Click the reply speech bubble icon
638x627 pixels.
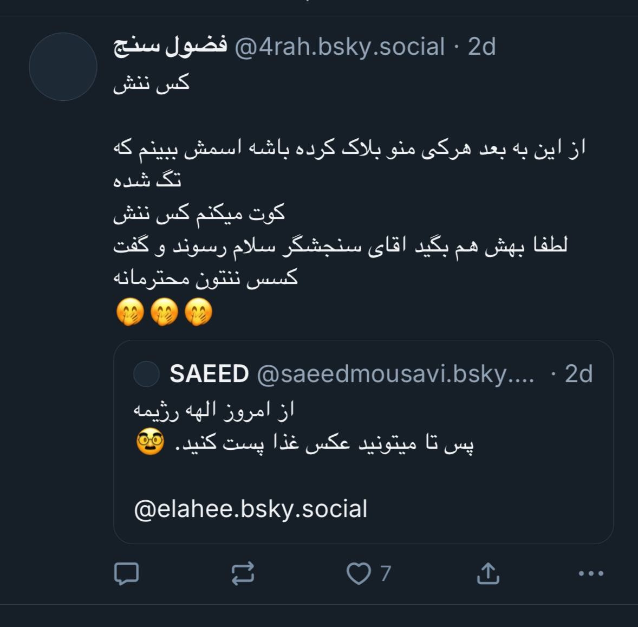(126, 573)
